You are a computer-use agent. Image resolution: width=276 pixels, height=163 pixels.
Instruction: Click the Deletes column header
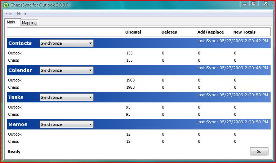click(x=169, y=32)
